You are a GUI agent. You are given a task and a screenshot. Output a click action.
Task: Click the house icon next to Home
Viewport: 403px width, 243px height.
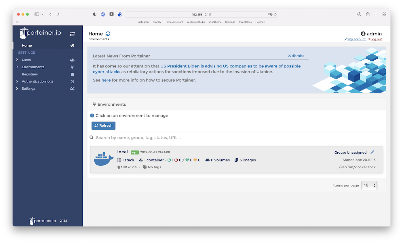click(72, 45)
